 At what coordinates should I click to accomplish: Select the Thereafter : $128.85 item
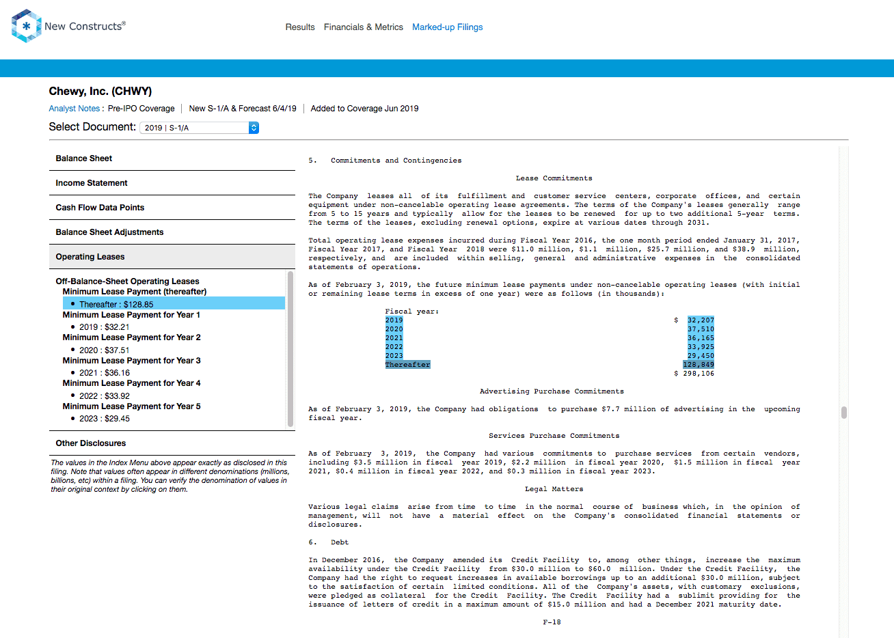coord(174,304)
